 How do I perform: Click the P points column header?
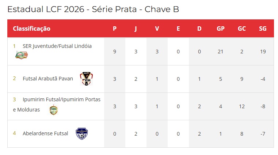point(115,29)
